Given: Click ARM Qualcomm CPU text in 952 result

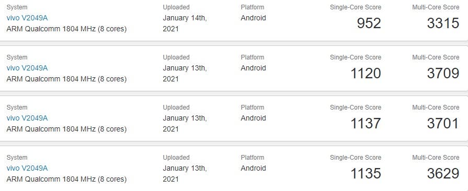Looking at the screenshot, I should [x=66, y=29].
